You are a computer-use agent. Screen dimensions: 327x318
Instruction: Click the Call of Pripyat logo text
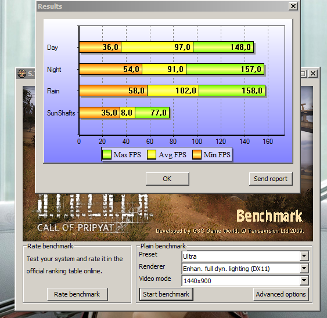click(76, 227)
